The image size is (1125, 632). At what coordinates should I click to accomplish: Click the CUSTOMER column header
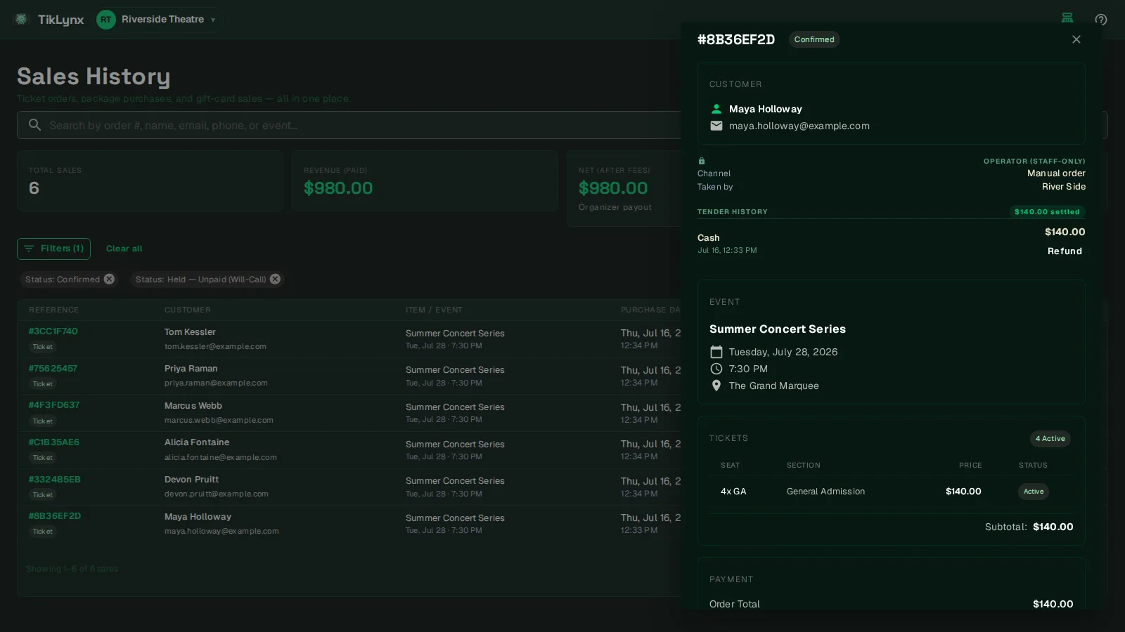pyautogui.click(x=188, y=310)
